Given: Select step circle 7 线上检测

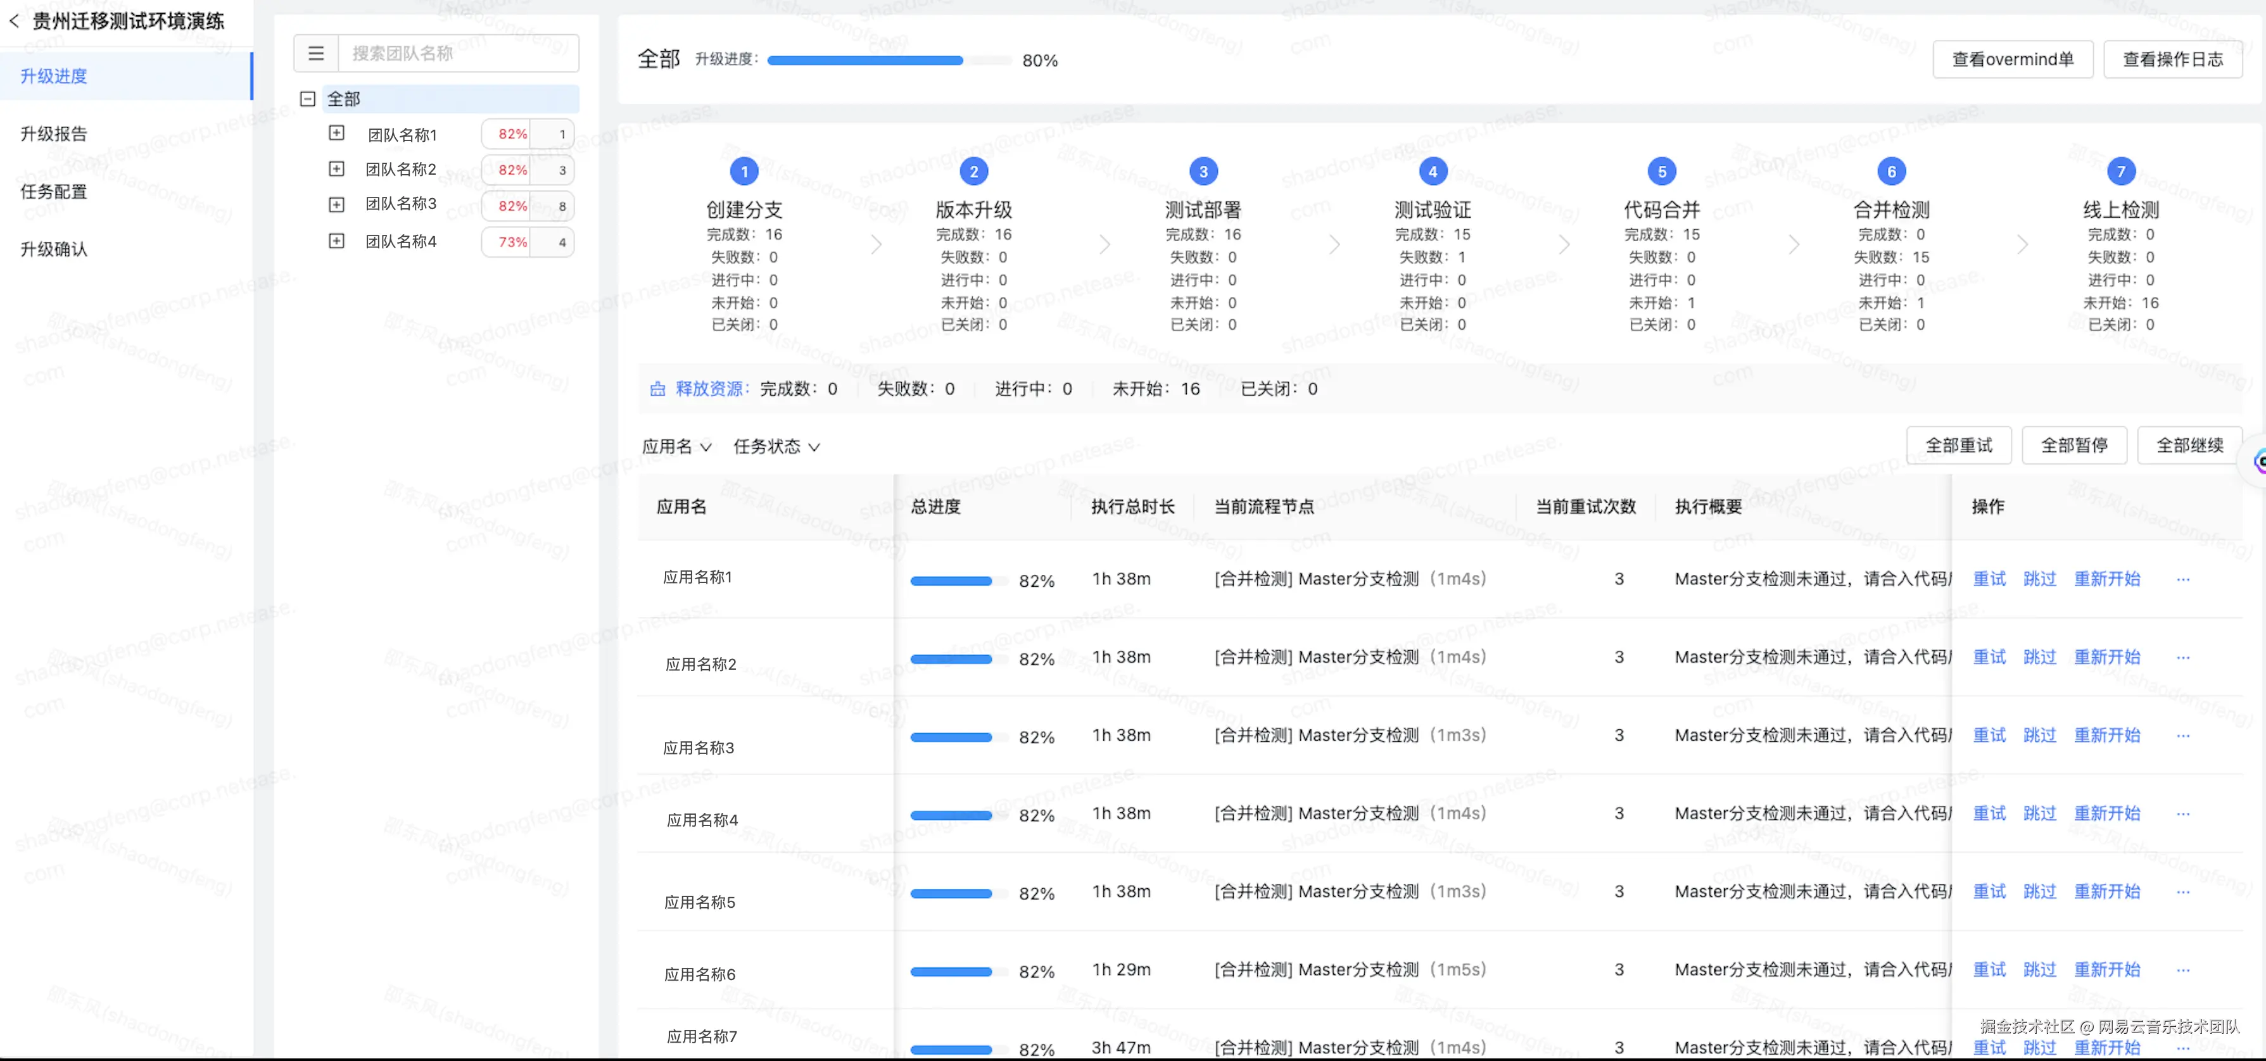Looking at the screenshot, I should click(2120, 170).
